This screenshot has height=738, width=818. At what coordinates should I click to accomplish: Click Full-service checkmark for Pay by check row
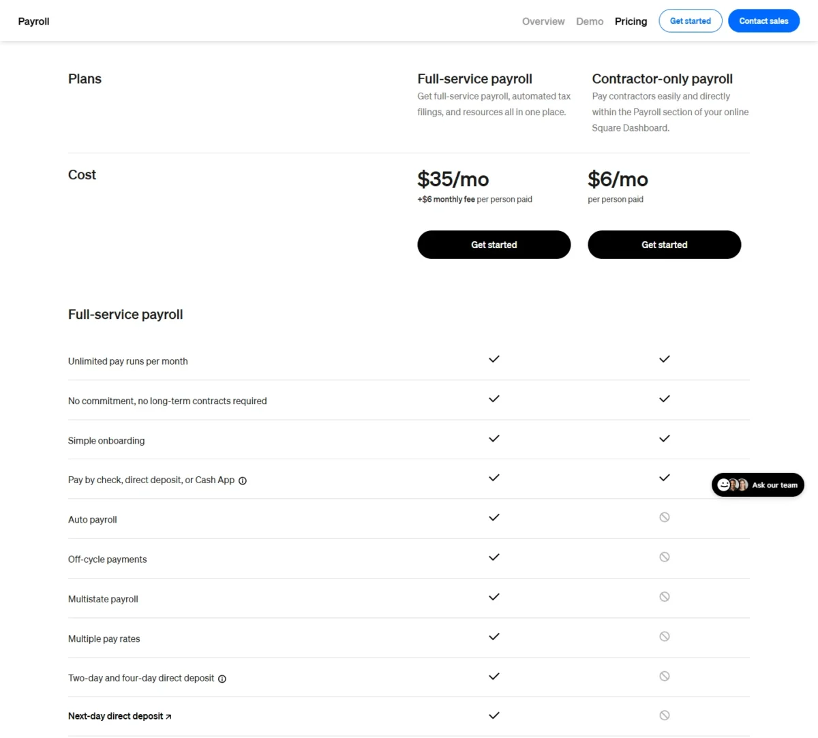[494, 478]
